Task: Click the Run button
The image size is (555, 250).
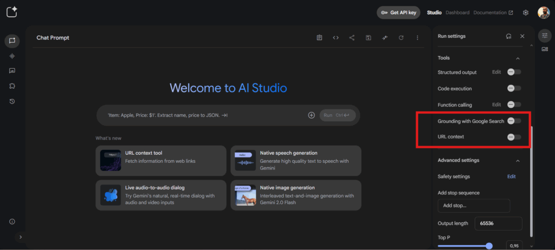Action: pyautogui.click(x=337, y=115)
